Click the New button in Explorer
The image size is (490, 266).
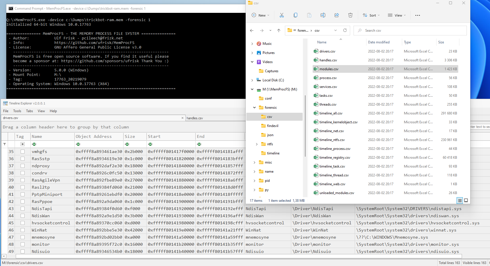[260, 15]
